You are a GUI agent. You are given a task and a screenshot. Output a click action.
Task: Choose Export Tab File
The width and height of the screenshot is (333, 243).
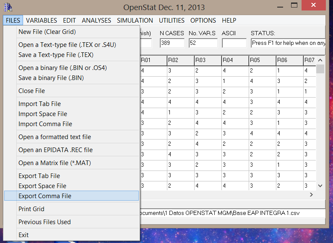[x=71, y=176]
